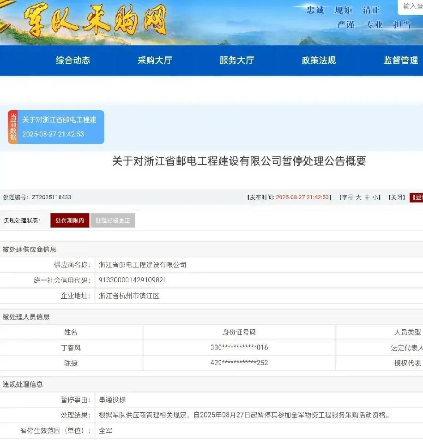This screenshot has height=440, width=423.
Task: Click the 统一社会信用代码 label
Action: (62, 280)
